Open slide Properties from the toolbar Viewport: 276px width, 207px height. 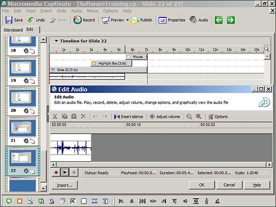click(x=172, y=20)
